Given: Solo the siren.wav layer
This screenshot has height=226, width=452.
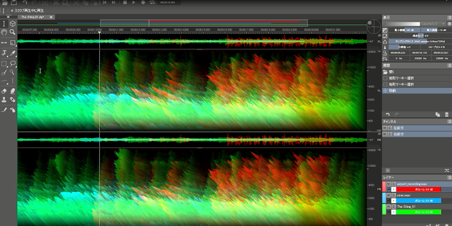Looking at the screenshot, I should [x=393, y=195].
